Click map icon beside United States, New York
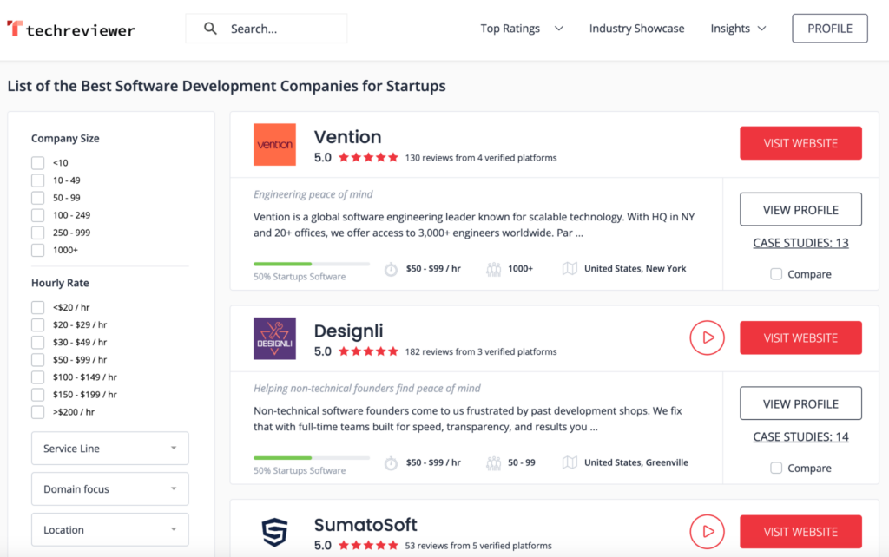Image resolution: width=889 pixels, height=557 pixels. pyautogui.click(x=570, y=269)
